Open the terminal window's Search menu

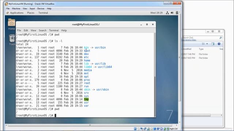[42, 30]
